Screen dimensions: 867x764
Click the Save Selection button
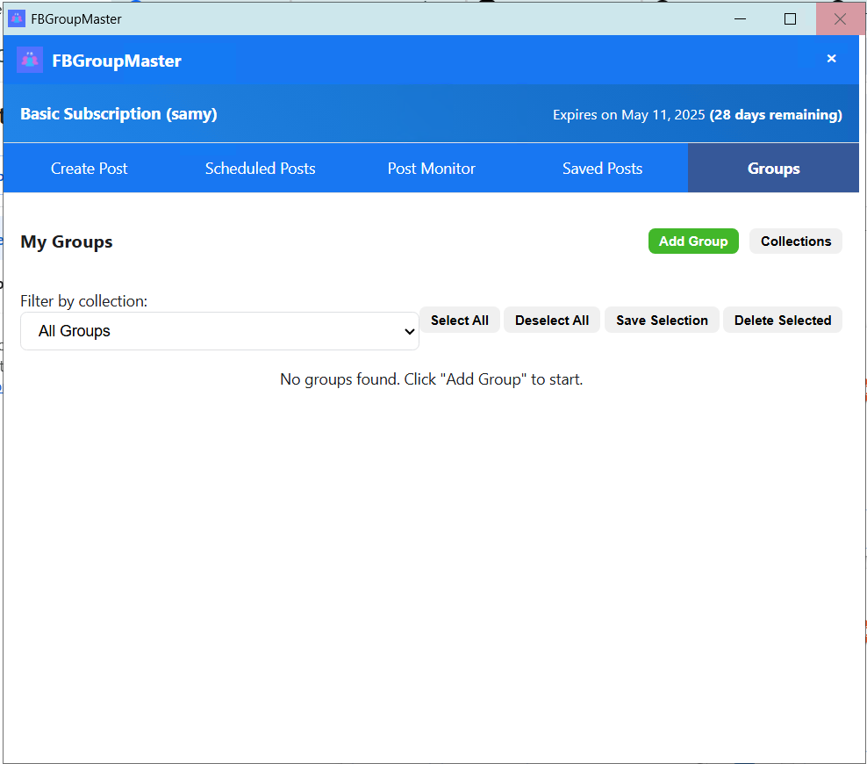click(x=661, y=320)
